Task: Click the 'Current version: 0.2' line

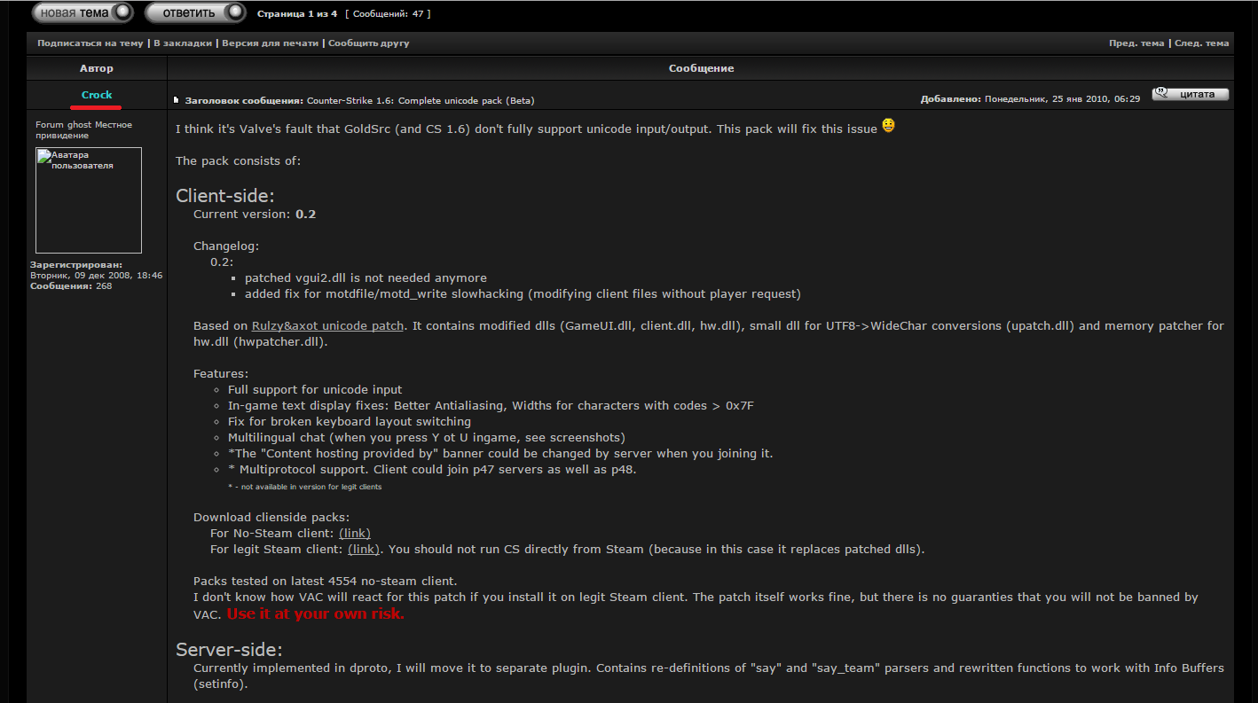Action: (255, 214)
